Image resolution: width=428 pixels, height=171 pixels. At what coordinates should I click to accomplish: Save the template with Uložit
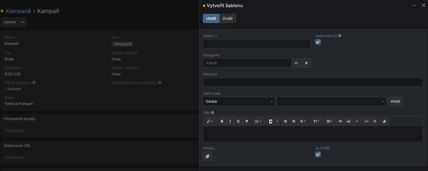pos(211,18)
